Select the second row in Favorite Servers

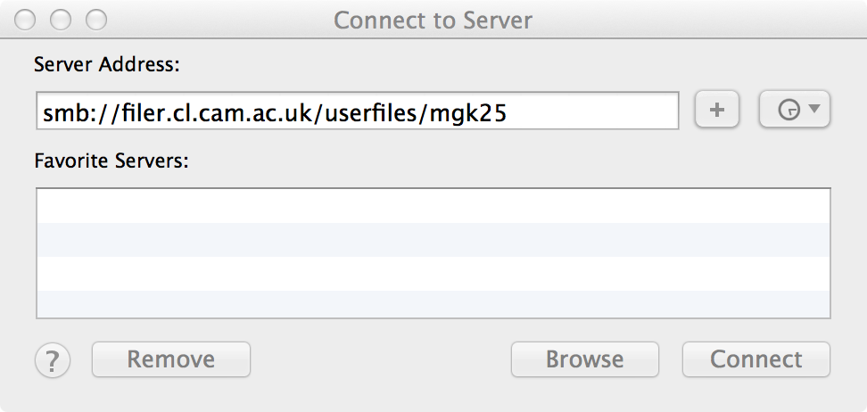[433, 240]
